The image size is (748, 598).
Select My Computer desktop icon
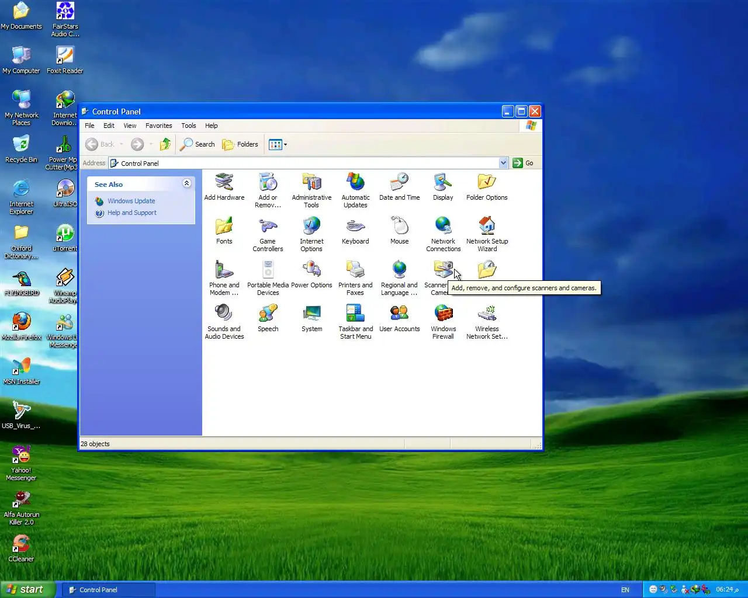(22, 60)
